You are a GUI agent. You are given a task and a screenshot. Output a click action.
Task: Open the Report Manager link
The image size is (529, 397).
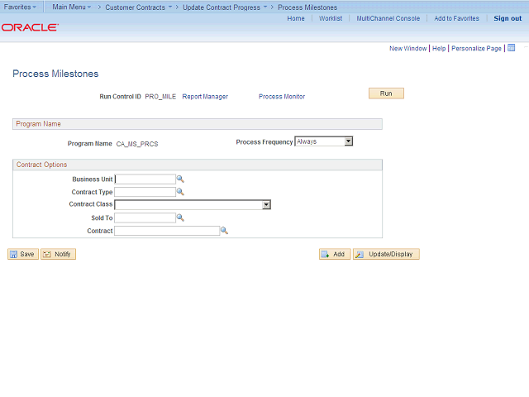205,97
